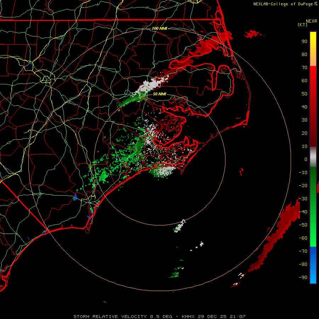319x319 pixels.
Task: Click the NEXR label above the scale
Action: coord(311,21)
